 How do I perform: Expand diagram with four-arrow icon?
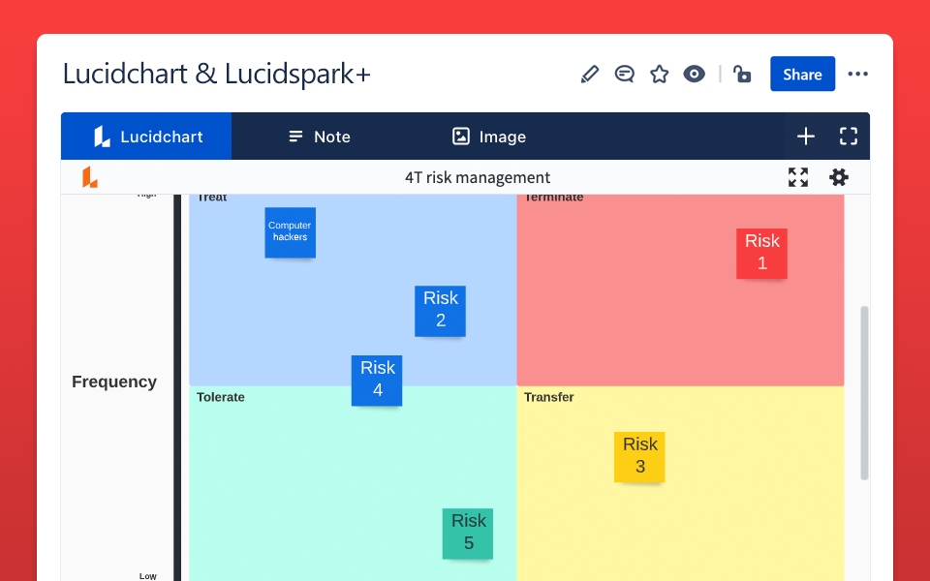(797, 177)
